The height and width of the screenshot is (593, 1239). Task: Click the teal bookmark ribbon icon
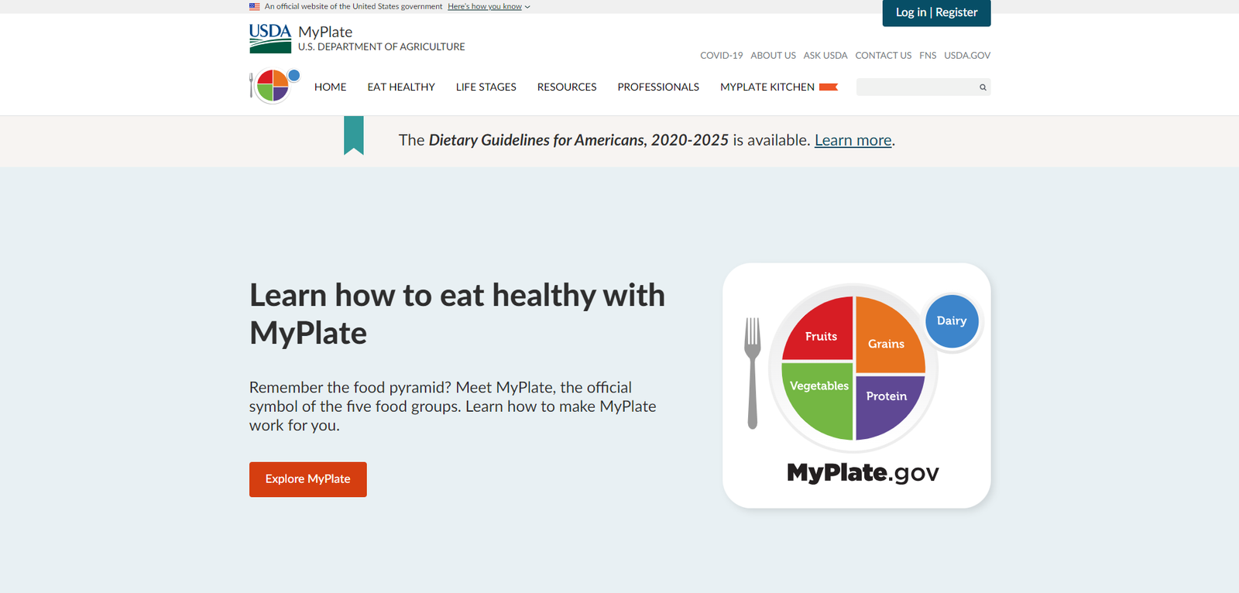(354, 135)
